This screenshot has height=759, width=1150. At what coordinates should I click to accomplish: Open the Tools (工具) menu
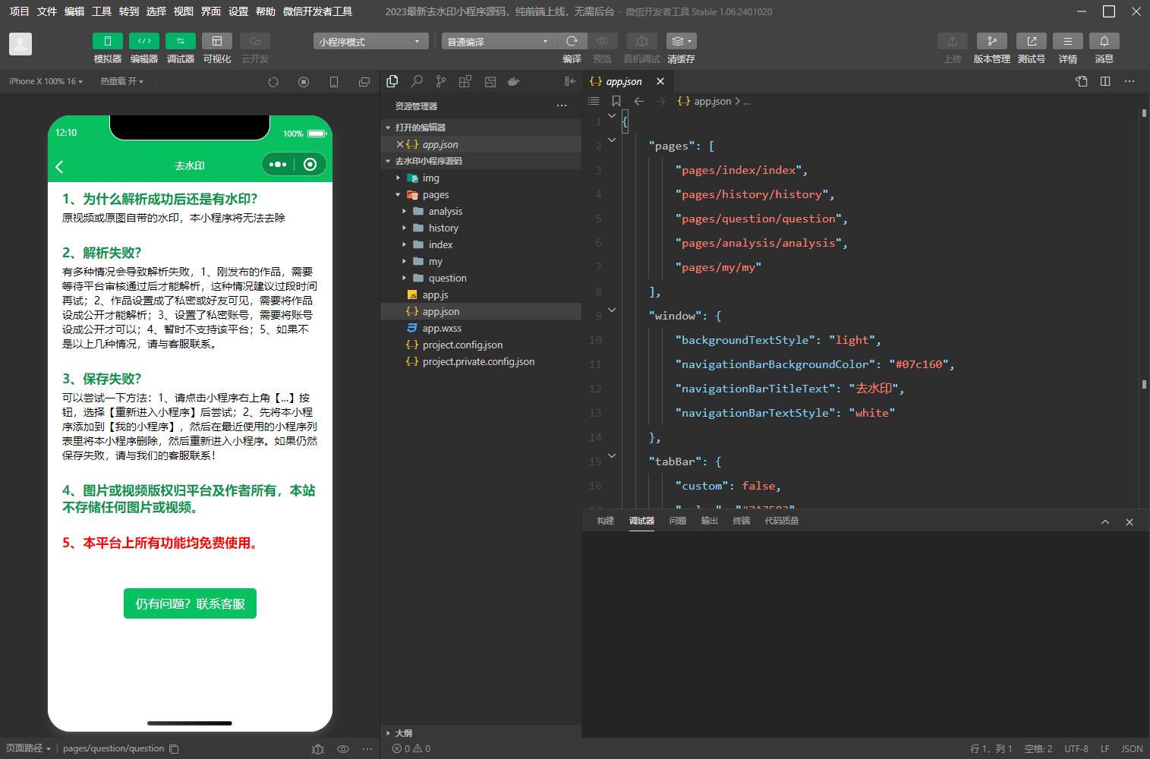click(102, 11)
